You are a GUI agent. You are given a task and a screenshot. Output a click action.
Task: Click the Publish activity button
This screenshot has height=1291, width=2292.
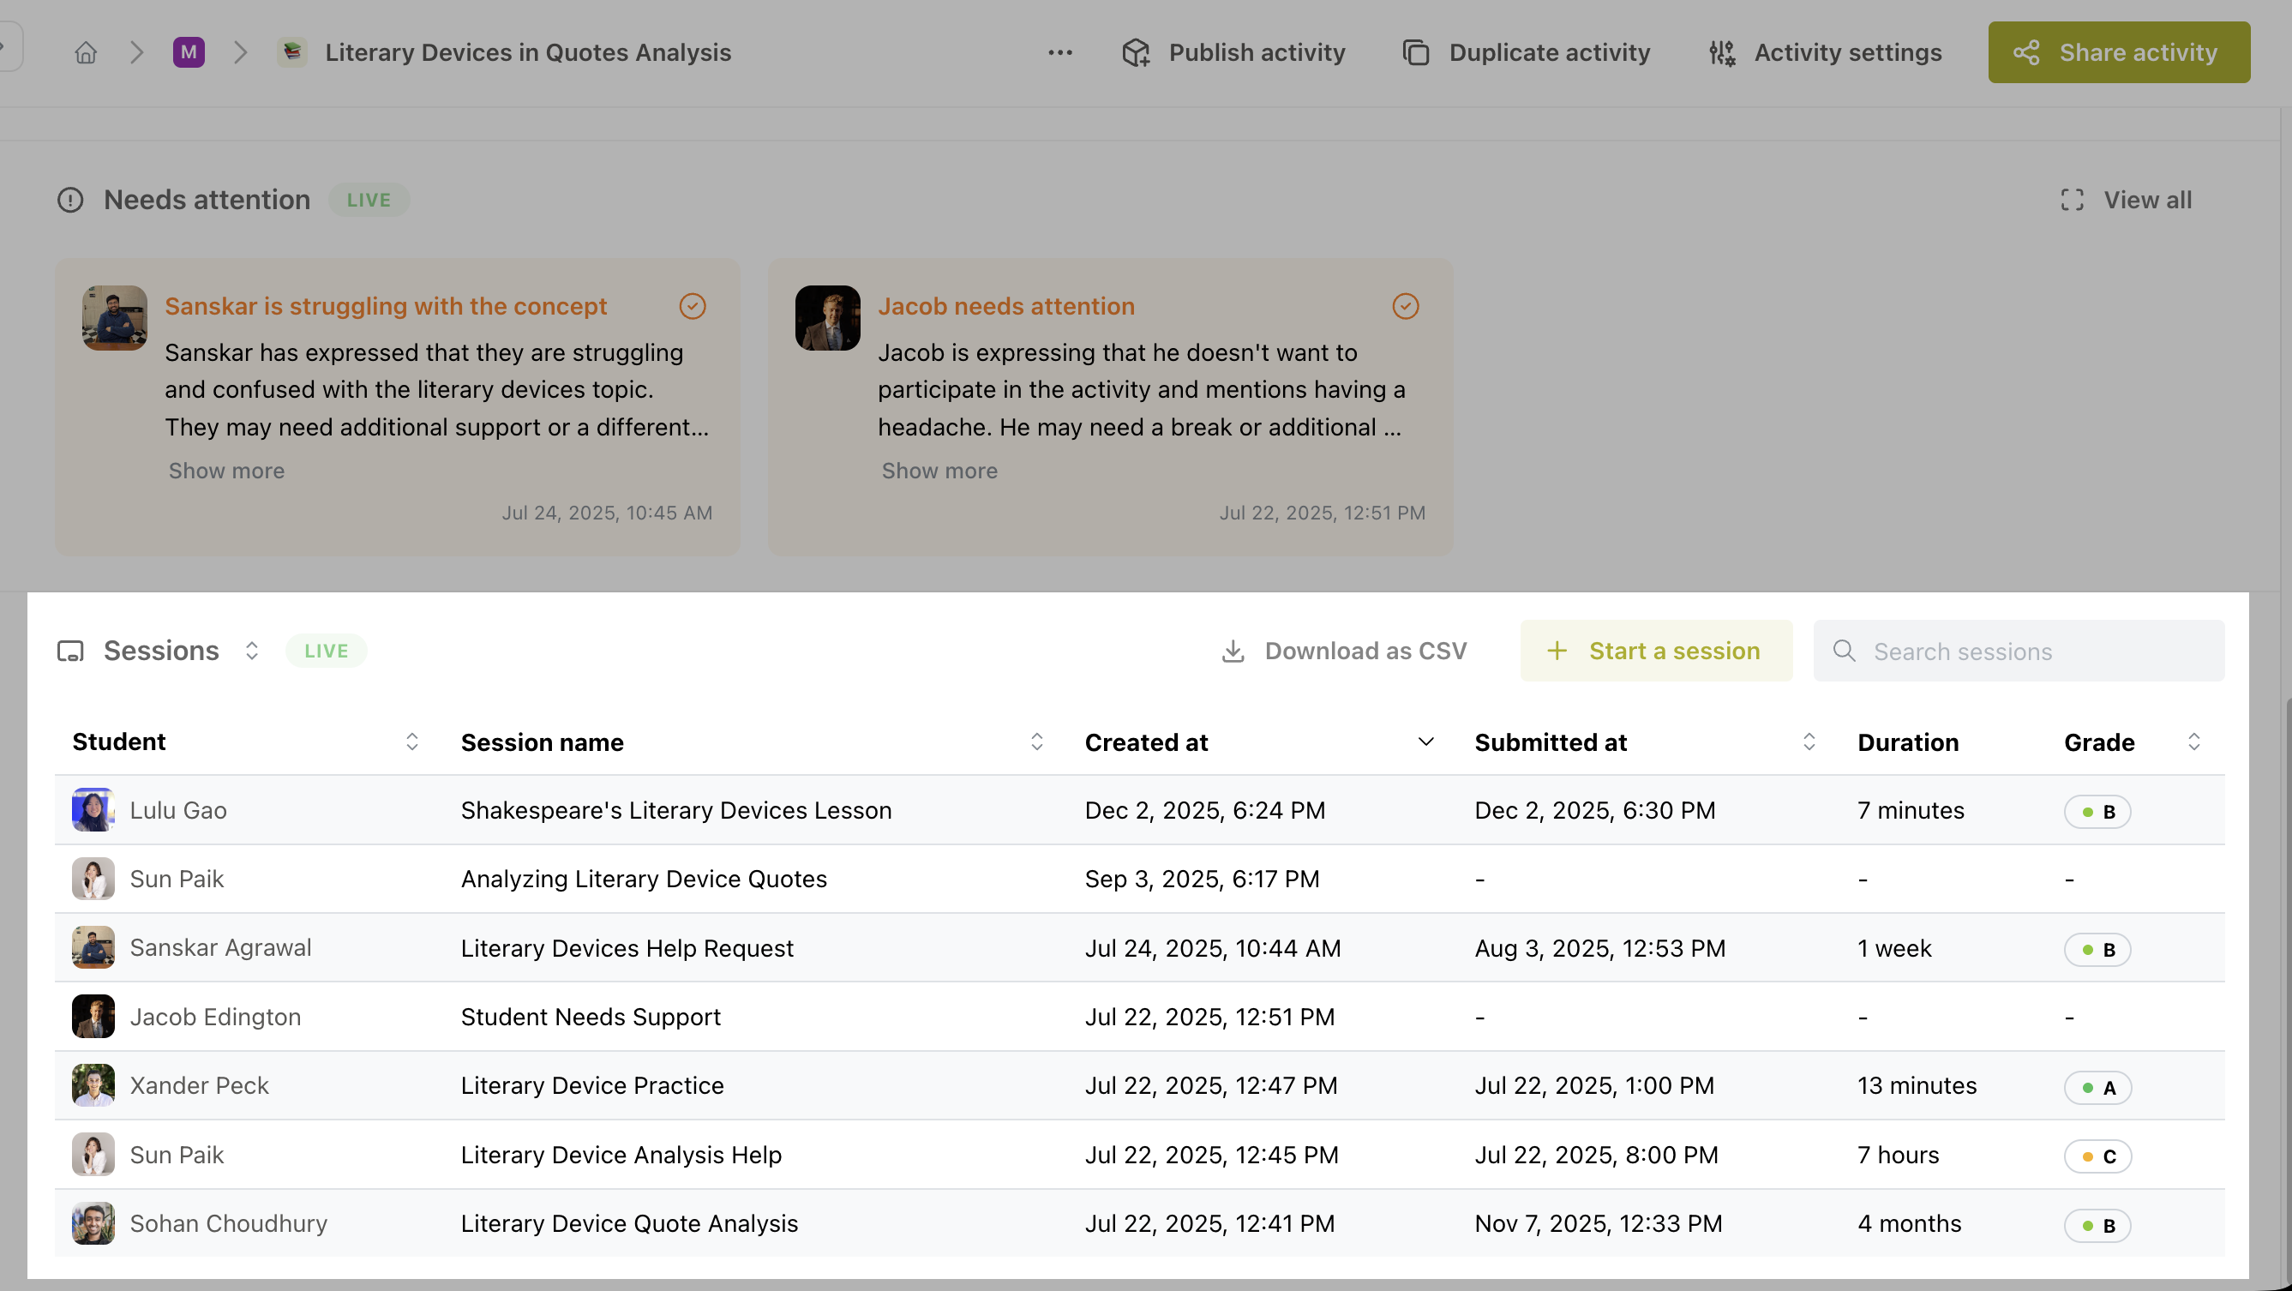(x=1233, y=52)
